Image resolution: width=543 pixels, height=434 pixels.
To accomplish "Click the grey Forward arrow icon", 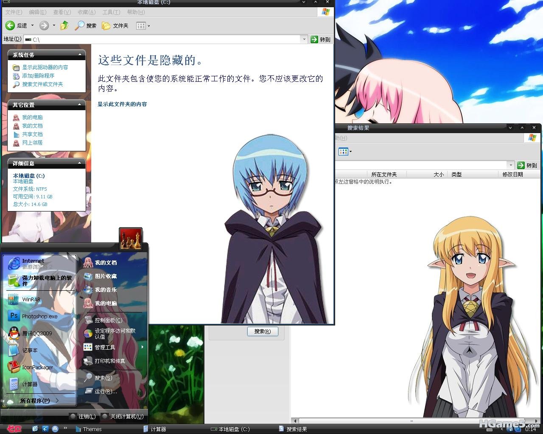I will [x=44, y=26].
